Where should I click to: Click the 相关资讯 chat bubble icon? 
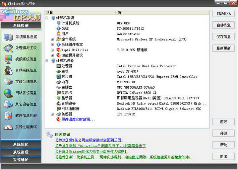49,135
